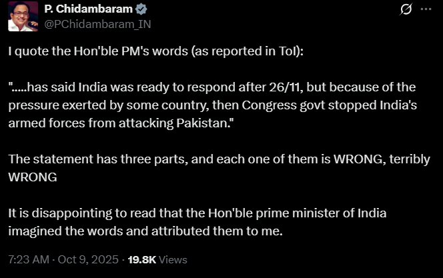Click the word "Views" in the footer

click(173, 259)
